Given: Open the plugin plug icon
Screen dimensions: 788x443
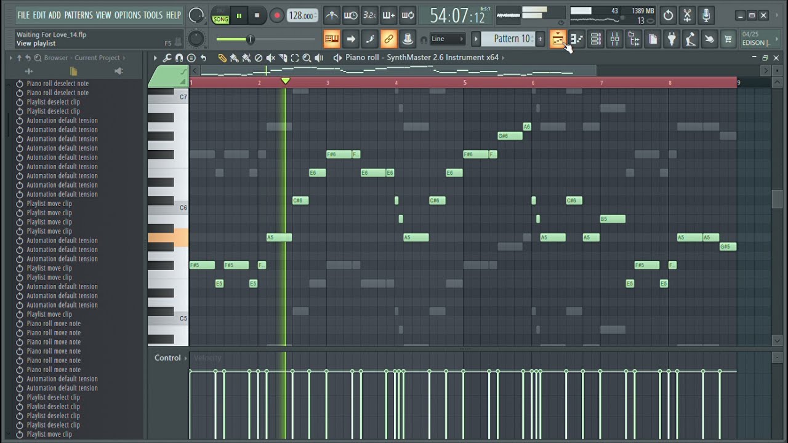Looking at the screenshot, I should point(672,39).
